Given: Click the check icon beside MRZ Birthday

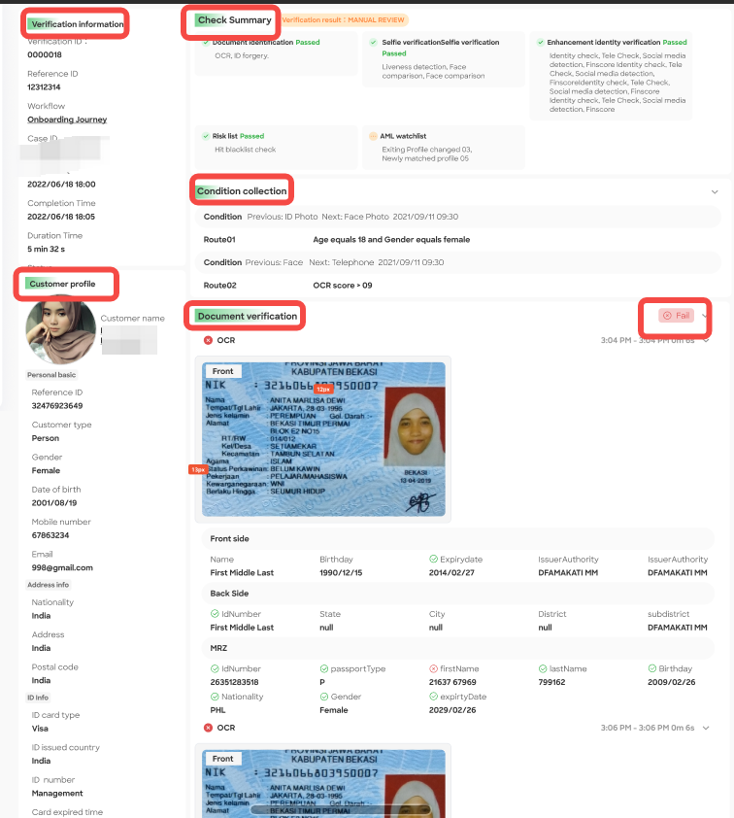Looking at the screenshot, I should point(652,668).
